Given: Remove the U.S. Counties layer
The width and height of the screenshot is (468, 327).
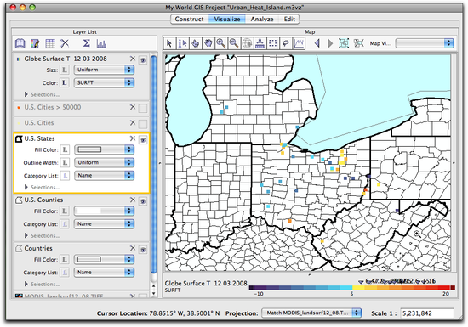Looking at the screenshot, I should (133, 200).
